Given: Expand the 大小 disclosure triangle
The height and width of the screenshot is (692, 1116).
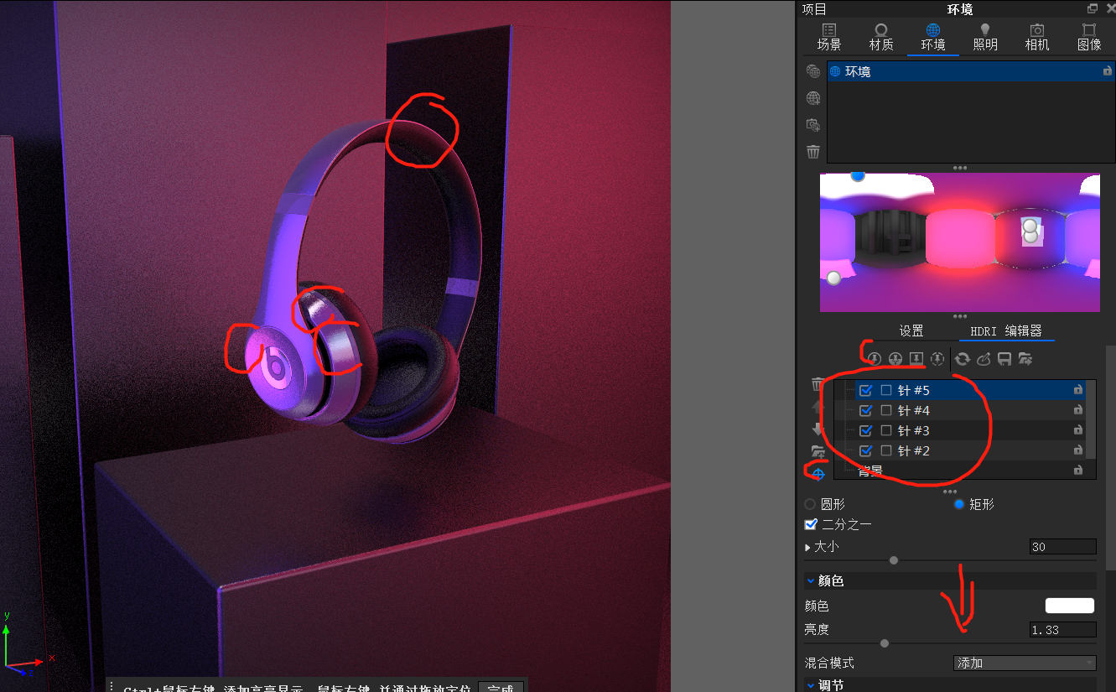Looking at the screenshot, I should 808,547.
